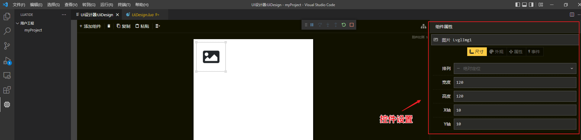Stop debugging with red square

point(352,25)
